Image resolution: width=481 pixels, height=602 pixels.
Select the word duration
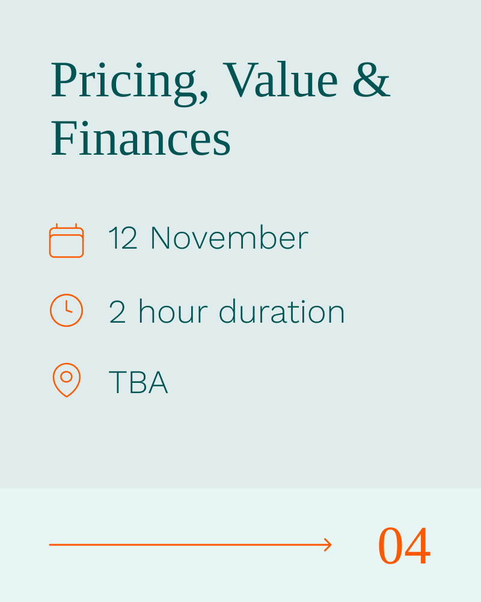click(x=282, y=311)
